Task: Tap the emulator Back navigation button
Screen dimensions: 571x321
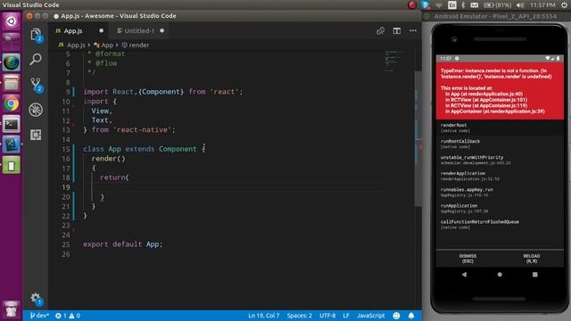Action: 464,275
